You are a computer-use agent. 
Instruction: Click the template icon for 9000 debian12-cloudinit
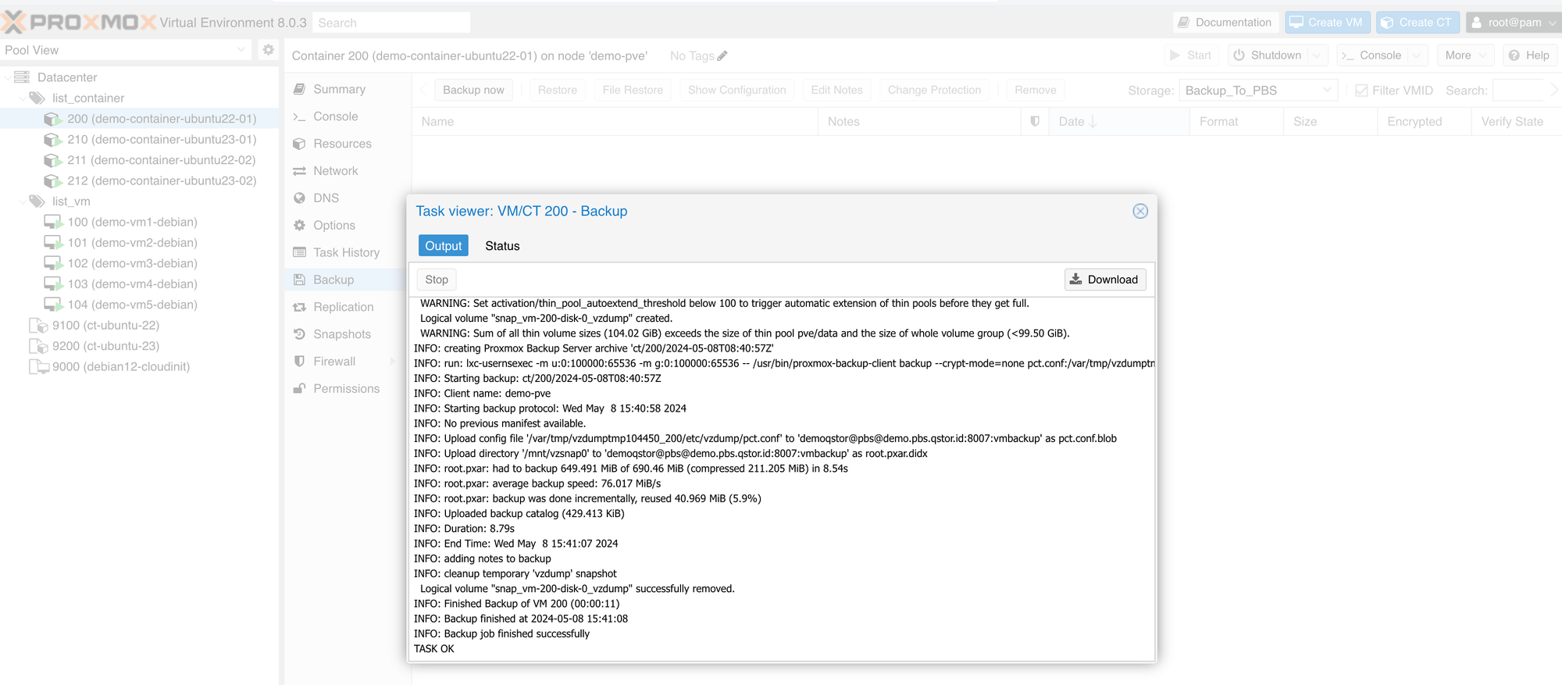pos(38,366)
